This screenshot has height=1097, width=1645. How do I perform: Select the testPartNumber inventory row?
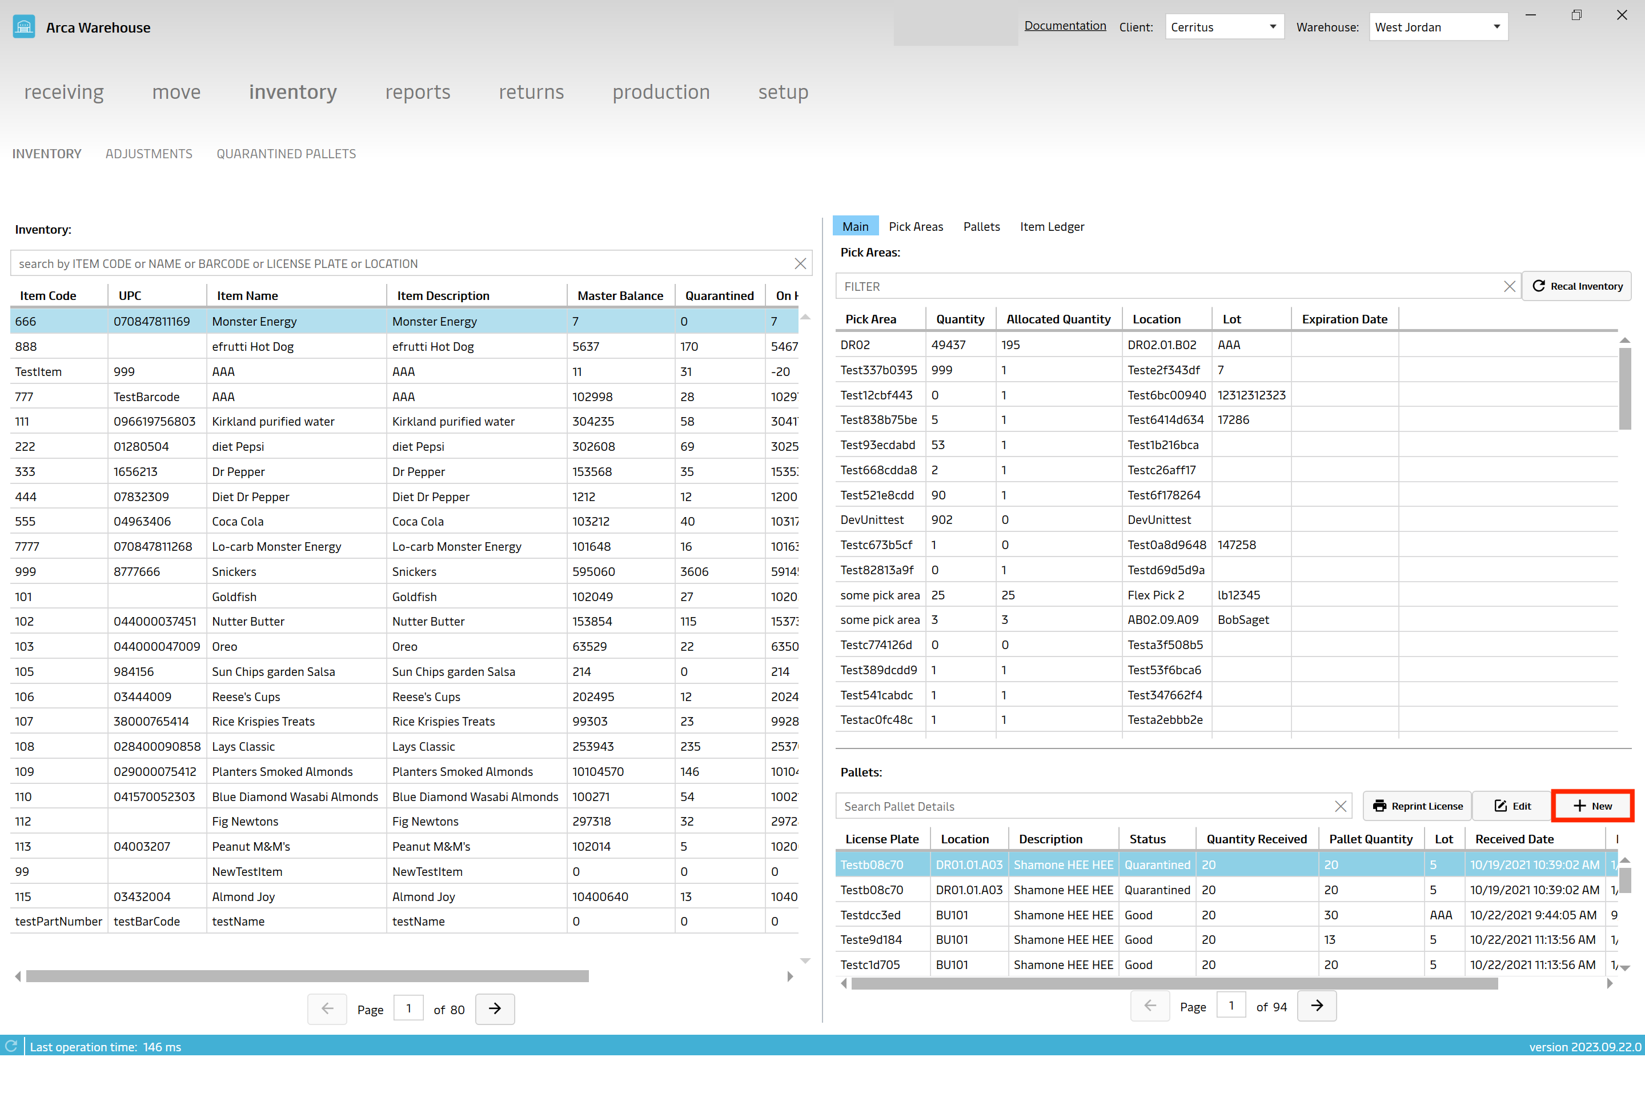pyautogui.click(x=404, y=922)
